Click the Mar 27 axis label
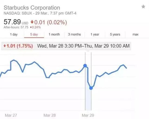 [x=11, y=115]
